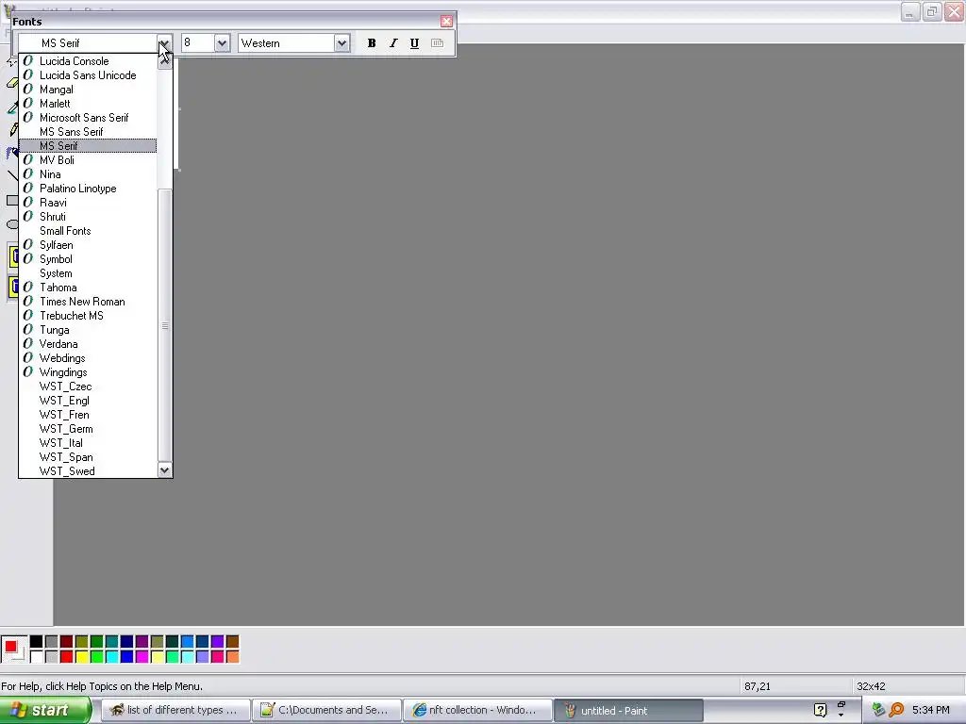Screen dimensions: 966x724
Task: Select WST_Germ font
Action: (88, 429)
